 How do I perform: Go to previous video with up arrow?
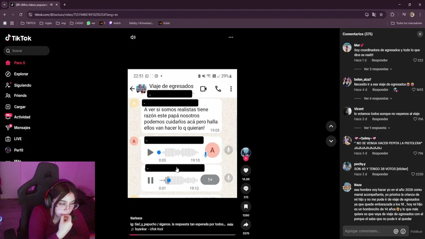click(331, 126)
